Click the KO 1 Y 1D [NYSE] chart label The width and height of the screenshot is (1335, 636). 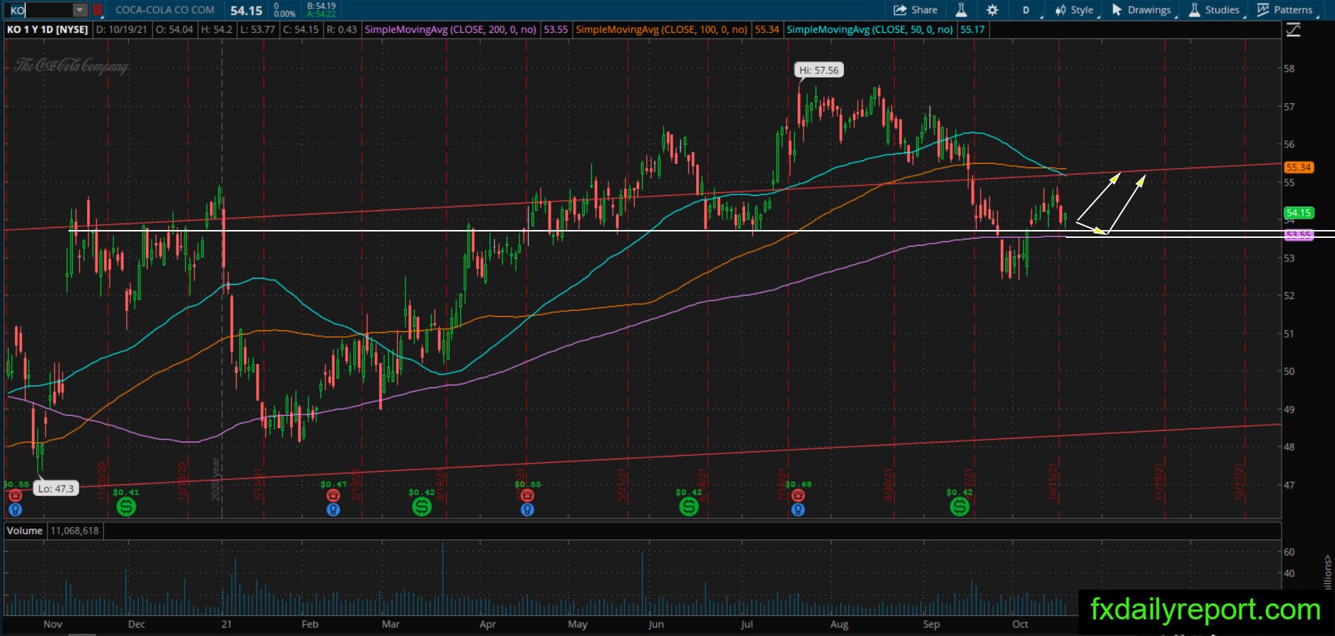48,30
